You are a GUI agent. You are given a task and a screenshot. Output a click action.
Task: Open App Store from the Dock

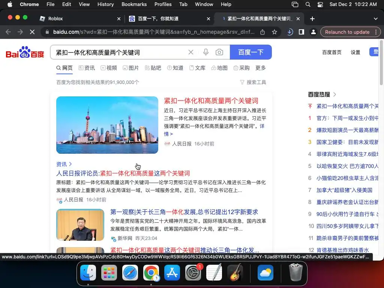click(x=172, y=273)
